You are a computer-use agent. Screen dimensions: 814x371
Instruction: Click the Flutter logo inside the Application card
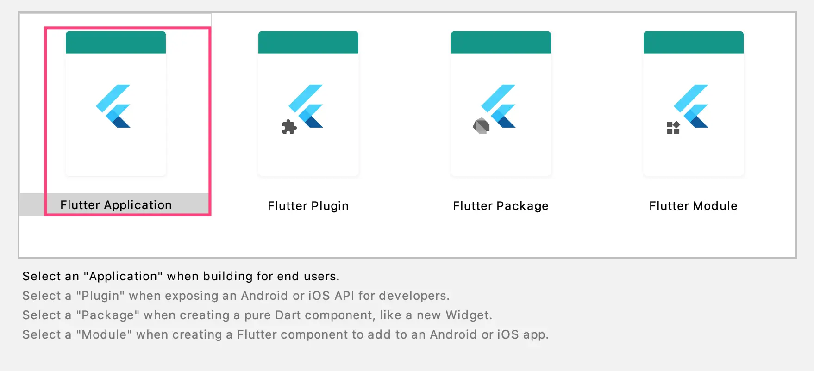pos(115,106)
